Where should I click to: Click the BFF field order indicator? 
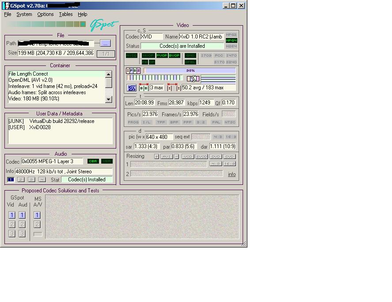(x=174, y=122)
